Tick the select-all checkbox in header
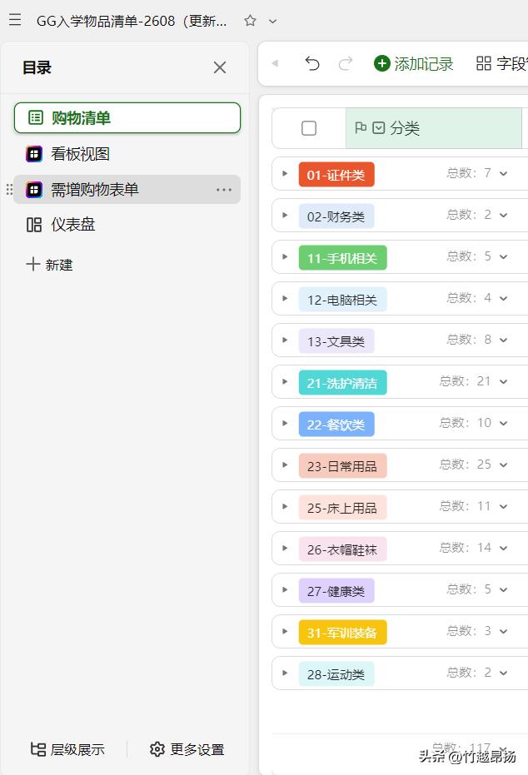528x775 pixels. coord(309,128)
